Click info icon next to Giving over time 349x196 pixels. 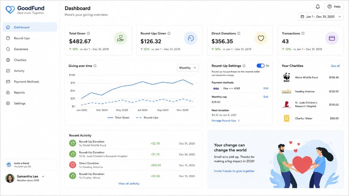[95, 66]
